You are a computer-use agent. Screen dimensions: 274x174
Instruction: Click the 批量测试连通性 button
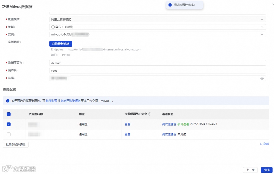click(x=16, y=145)
